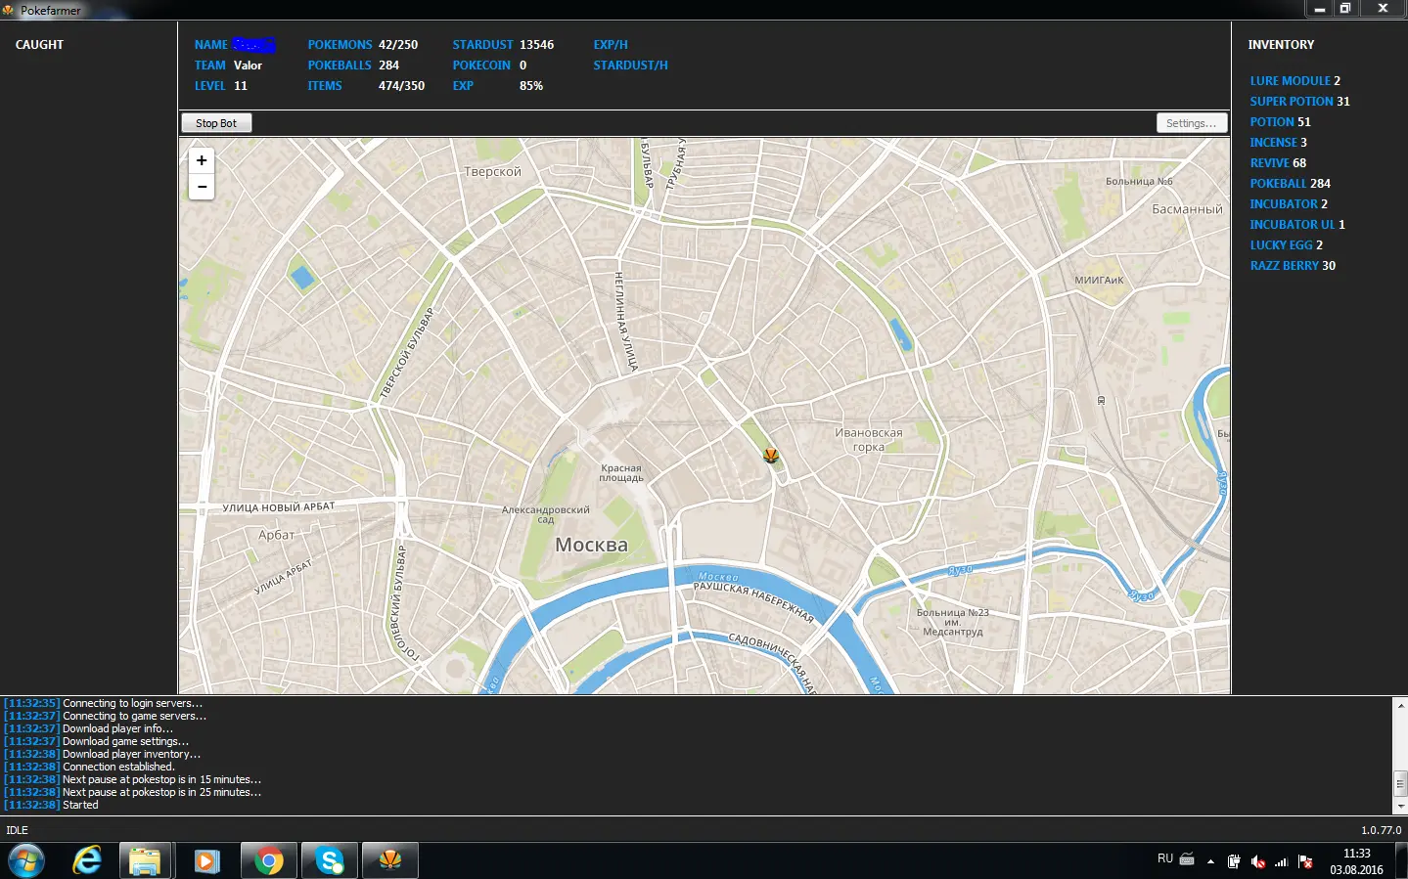Select INCENSE 3 inventory entry
Image resolution: width=1408 pixels, height=879 pixels.
(1278, 143)
